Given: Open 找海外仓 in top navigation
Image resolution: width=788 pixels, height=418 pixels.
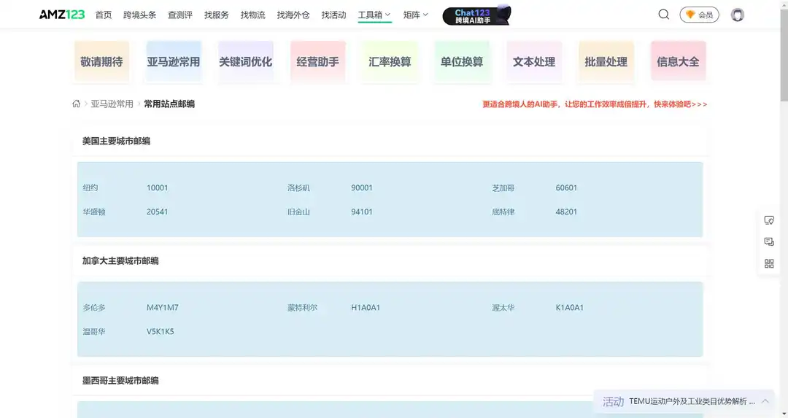Looking at the screenshot, I should click(293, 15).
